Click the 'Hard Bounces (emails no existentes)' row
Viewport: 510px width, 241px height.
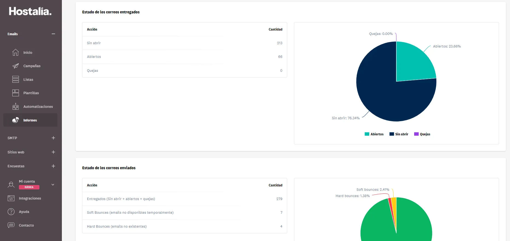tap(185, 226)
